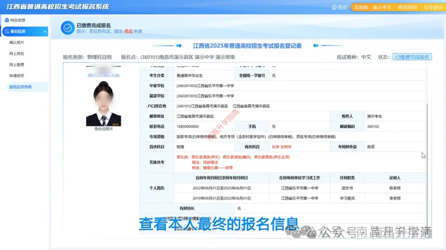Click the 音乐类 art exam entry line
This screenshot has height=250, width=446.
pos(233,157)
